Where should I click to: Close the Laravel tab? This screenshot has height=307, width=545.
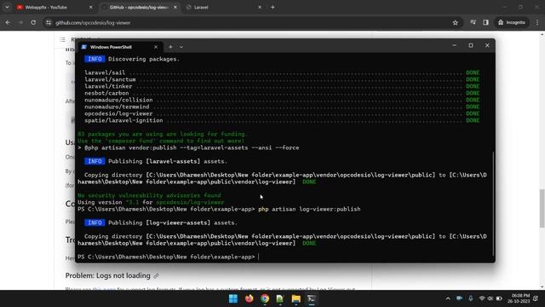point(259,8)
